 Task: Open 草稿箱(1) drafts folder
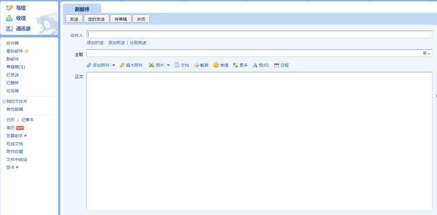pyautogui.click(x=16, y=67)
